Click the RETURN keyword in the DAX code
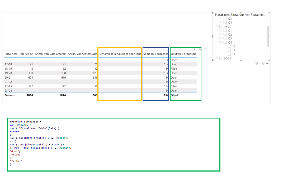297x185 pixels. tap(15, 131)
